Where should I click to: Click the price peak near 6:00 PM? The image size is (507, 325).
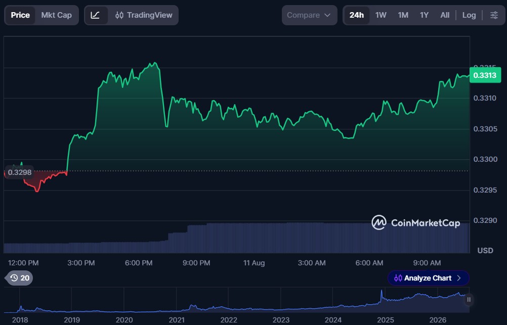point(155,63)
